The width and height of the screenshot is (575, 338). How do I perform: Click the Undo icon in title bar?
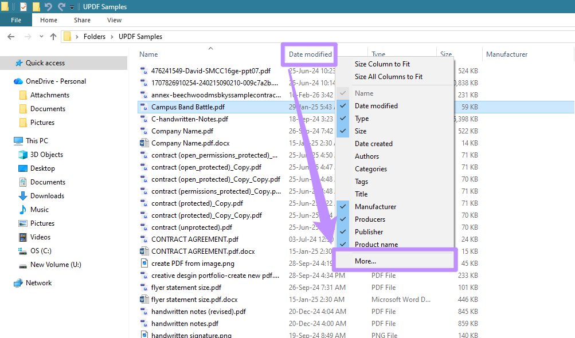[x=48, y=7]
